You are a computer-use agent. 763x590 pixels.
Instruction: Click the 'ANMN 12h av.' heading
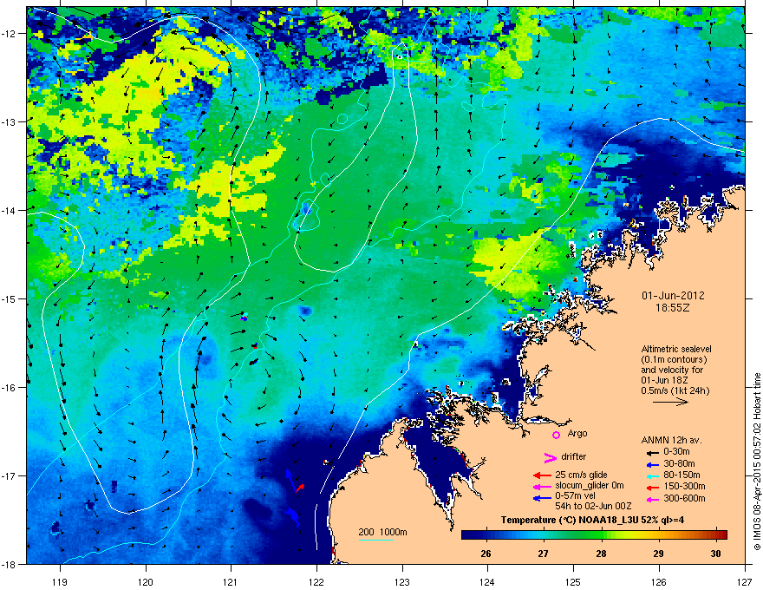pyautogui.click(x=671, y=440)
